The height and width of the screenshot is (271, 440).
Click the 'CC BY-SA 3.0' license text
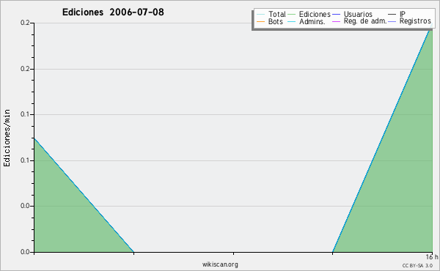click(417, 266)
